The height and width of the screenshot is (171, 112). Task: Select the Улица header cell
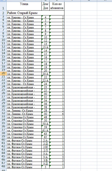(24, 6)
